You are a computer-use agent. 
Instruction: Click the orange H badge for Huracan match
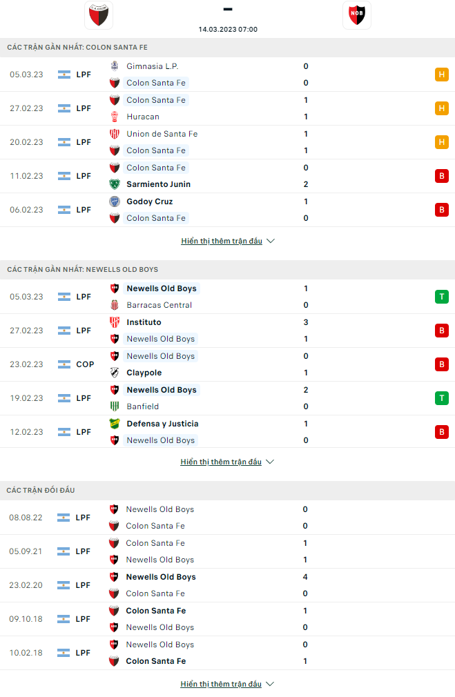click(x=442, y=108)
